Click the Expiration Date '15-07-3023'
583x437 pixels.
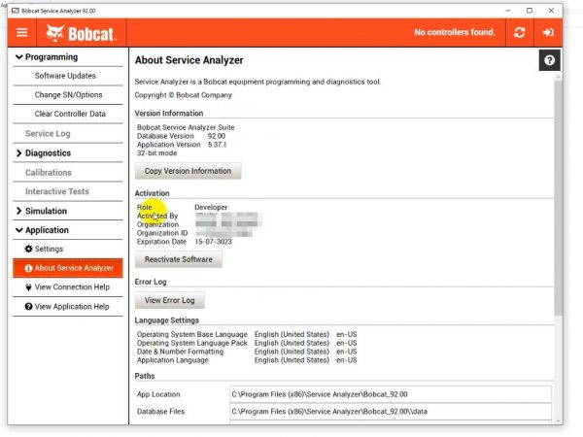(213, 242)
